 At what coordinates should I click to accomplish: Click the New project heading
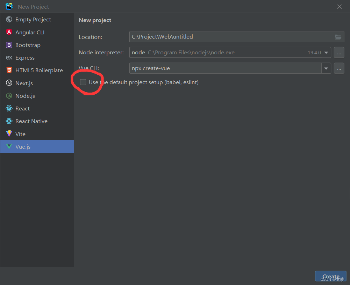pyautogui.click(x=95, y=20)
